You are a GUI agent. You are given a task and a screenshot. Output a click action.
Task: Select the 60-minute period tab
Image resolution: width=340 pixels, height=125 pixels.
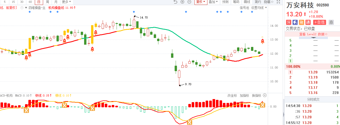[30, 2]
